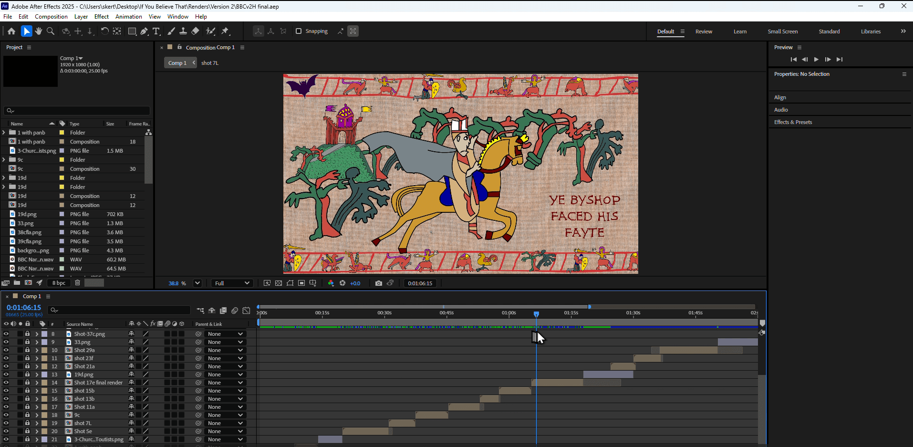913x447 pixels.
Task: Select the Pen tool
Action: pyautogui.click(x=144, y=31)
